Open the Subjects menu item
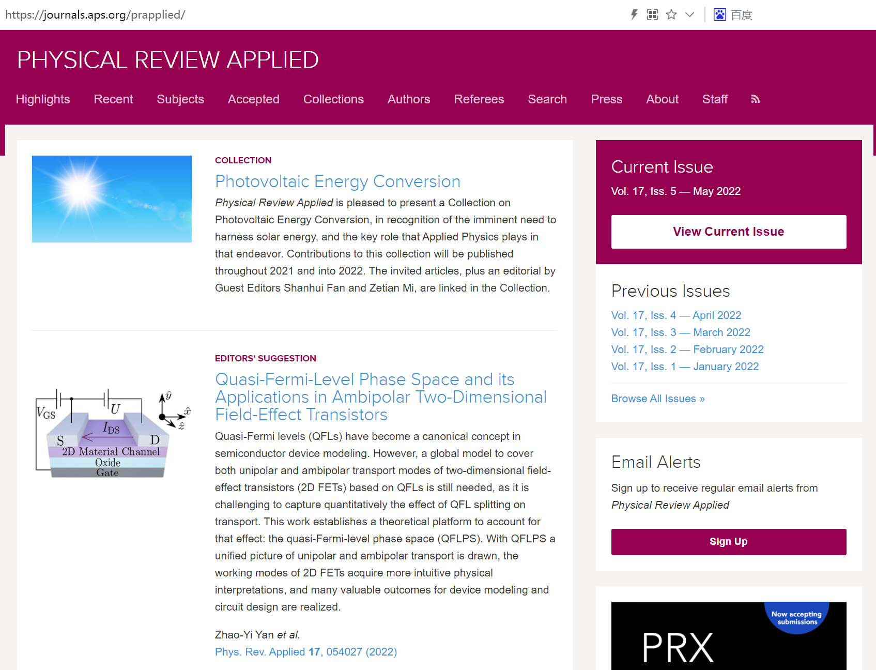The height and width of the screenshot is (670, 876). pos(180,99)
